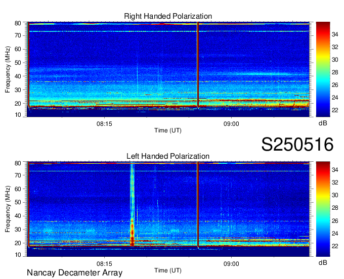
Task: Click the 80 MHz tick label on the Left Handed plot
Action: pyautogui.click(x=18, y=163)
